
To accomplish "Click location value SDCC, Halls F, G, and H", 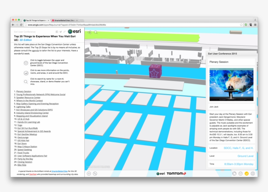I will coord(239,148).
